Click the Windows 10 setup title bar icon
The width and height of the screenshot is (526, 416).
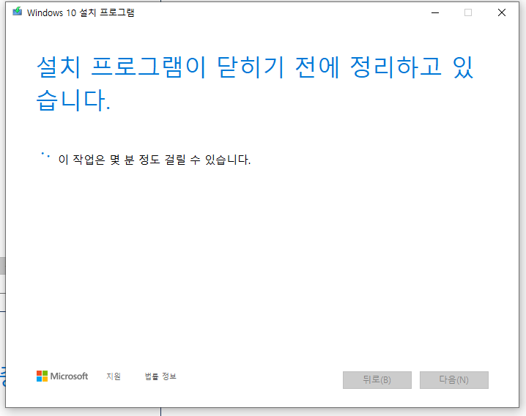(17, 12)
